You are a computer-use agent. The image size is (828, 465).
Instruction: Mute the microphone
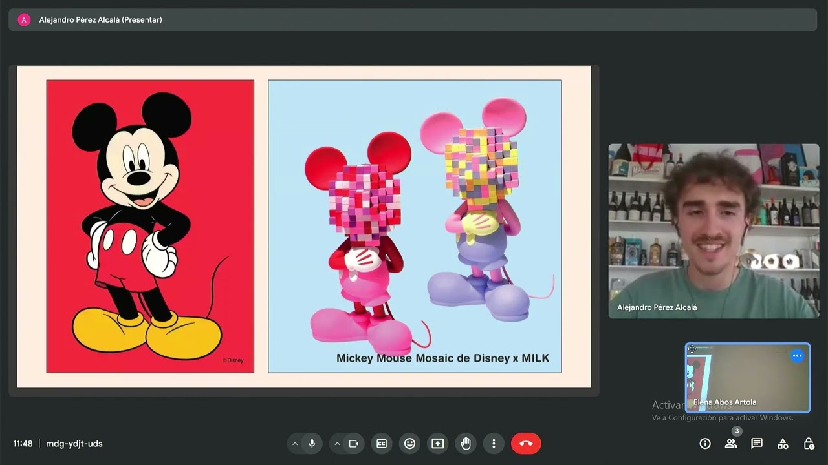click(x=312, y=444)
